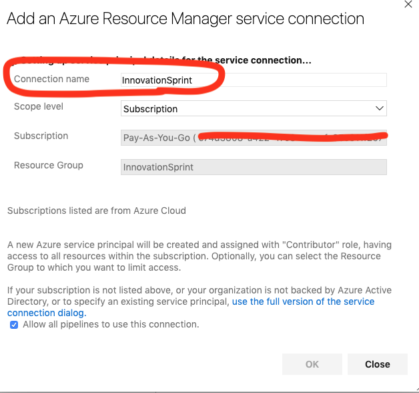Viewport: 419px width, 393px height.
Task: Click the Pay-As-You-Go Subscription field
Action: [x=254, y=138]
